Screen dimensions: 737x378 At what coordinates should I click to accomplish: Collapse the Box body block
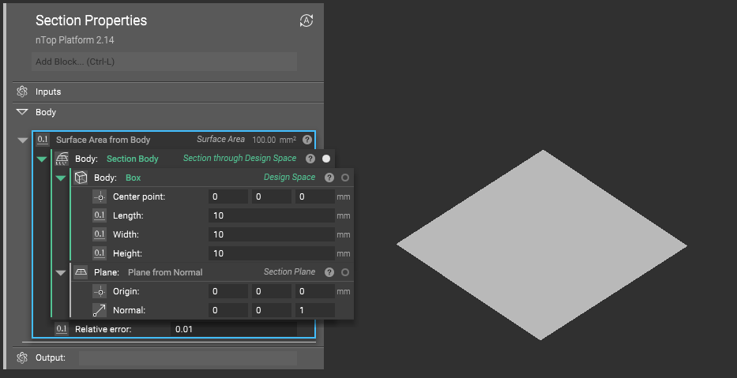(61, 178)
